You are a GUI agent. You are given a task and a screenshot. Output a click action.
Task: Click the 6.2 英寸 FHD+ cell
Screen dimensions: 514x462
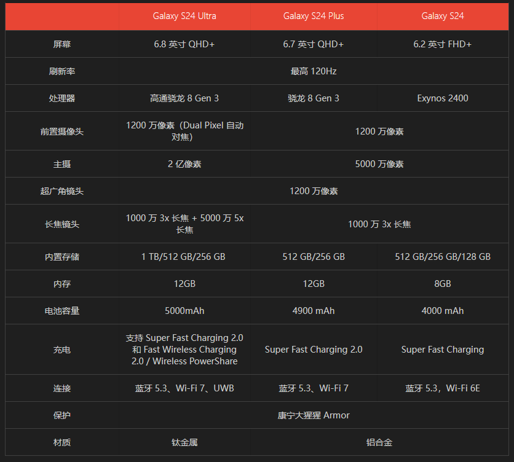coord(443,44)
